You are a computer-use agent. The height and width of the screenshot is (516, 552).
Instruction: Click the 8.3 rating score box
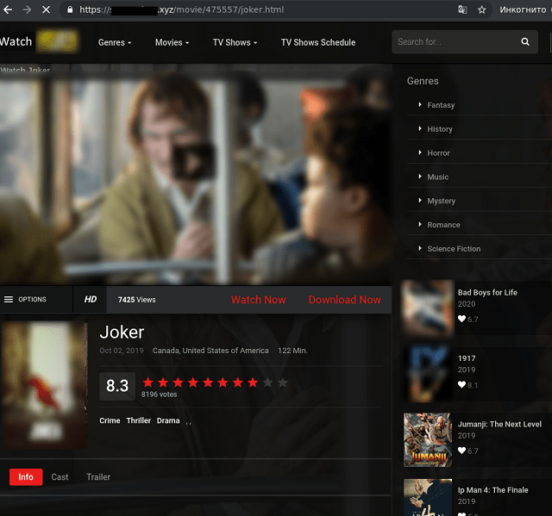tap(117, 386)
